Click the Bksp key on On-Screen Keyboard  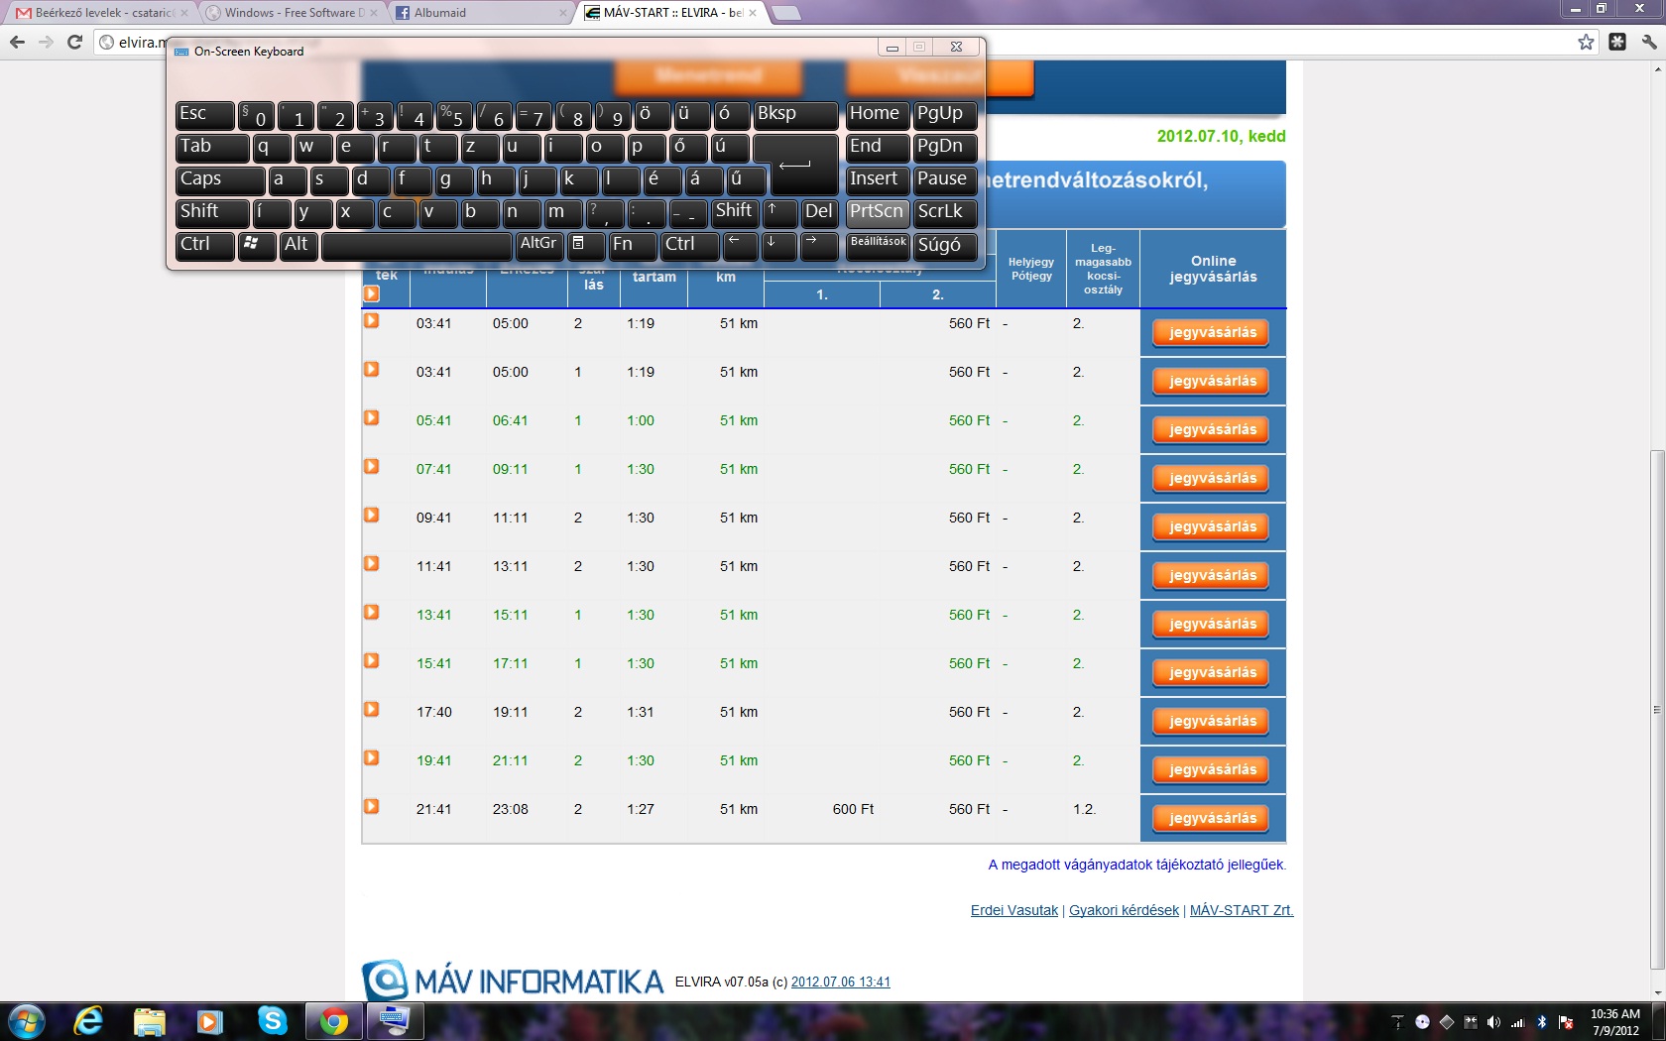[x=795, y=115]
